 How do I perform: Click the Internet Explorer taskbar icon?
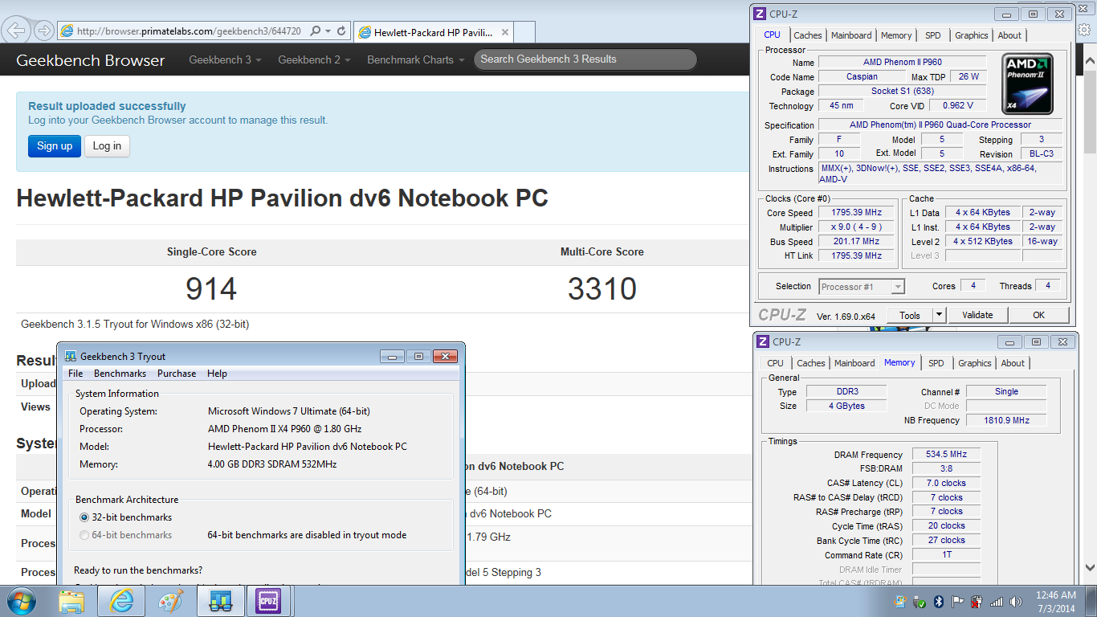(120, 601)
